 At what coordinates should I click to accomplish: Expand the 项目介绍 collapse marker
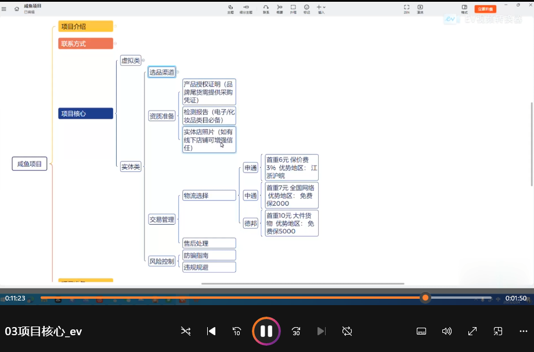pyautogui.click(x=116, y=26)
